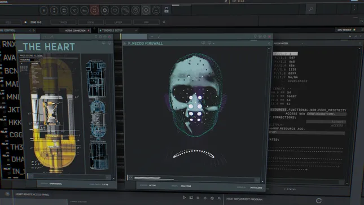Screen dimensions: 364x205
Task: Click the dim button right of LAYER
Action: click(x=146, y=23)
